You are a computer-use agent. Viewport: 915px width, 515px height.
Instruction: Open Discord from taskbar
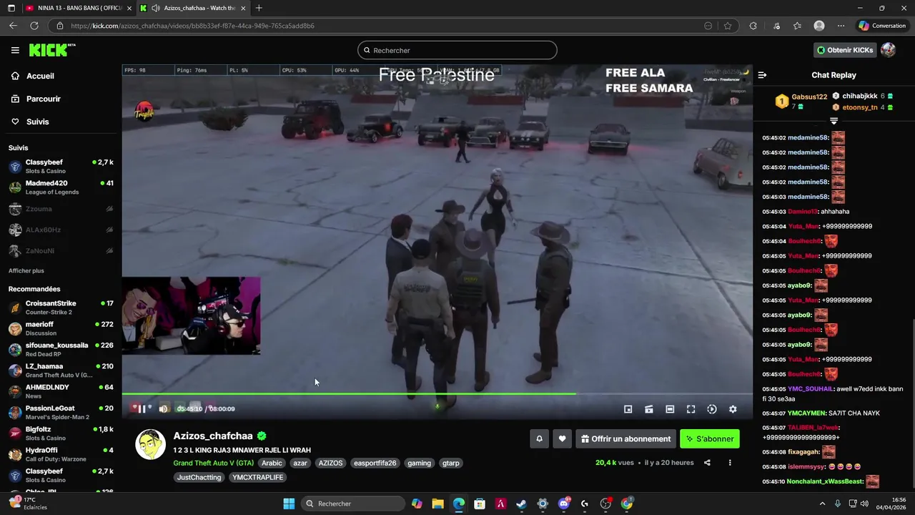[x=563, y=504]
